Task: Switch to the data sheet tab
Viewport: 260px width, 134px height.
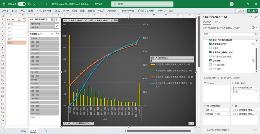Action: click(x=23, y=131)
